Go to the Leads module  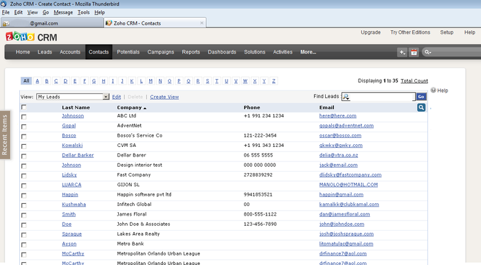click(45, 52)
